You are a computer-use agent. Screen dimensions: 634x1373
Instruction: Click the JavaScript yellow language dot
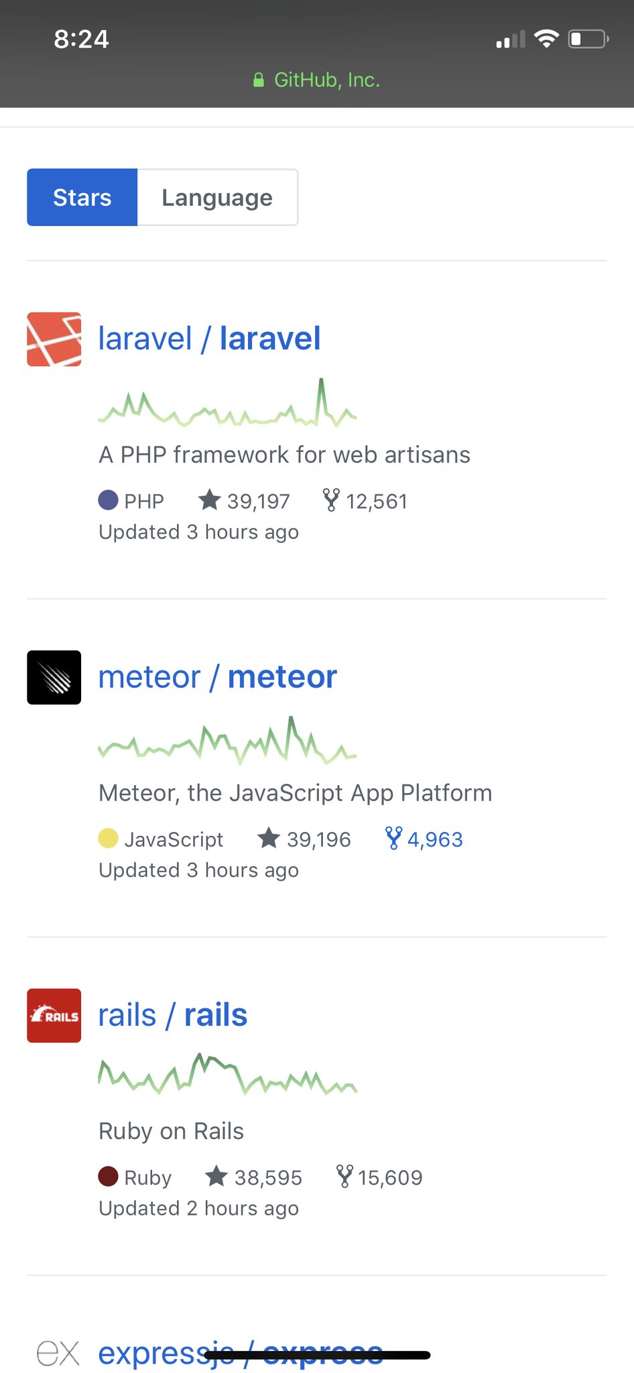(108, 838)
